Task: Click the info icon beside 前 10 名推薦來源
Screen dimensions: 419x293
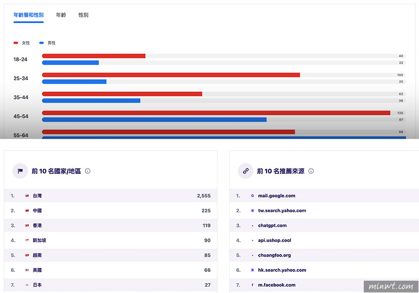Action: click(311, 171)
